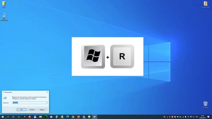This screenshot has width=212, height=119.
Task: Select the active Run taskbar button
Action: tap(95, 117)
